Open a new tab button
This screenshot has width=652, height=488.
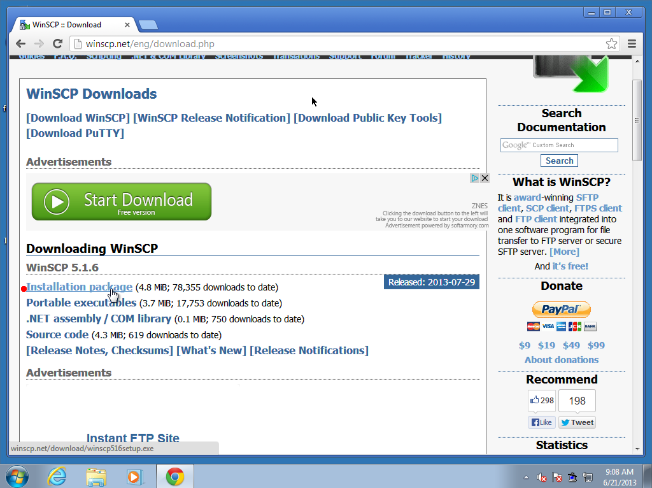pyautogui.click(x=148, y=25)
